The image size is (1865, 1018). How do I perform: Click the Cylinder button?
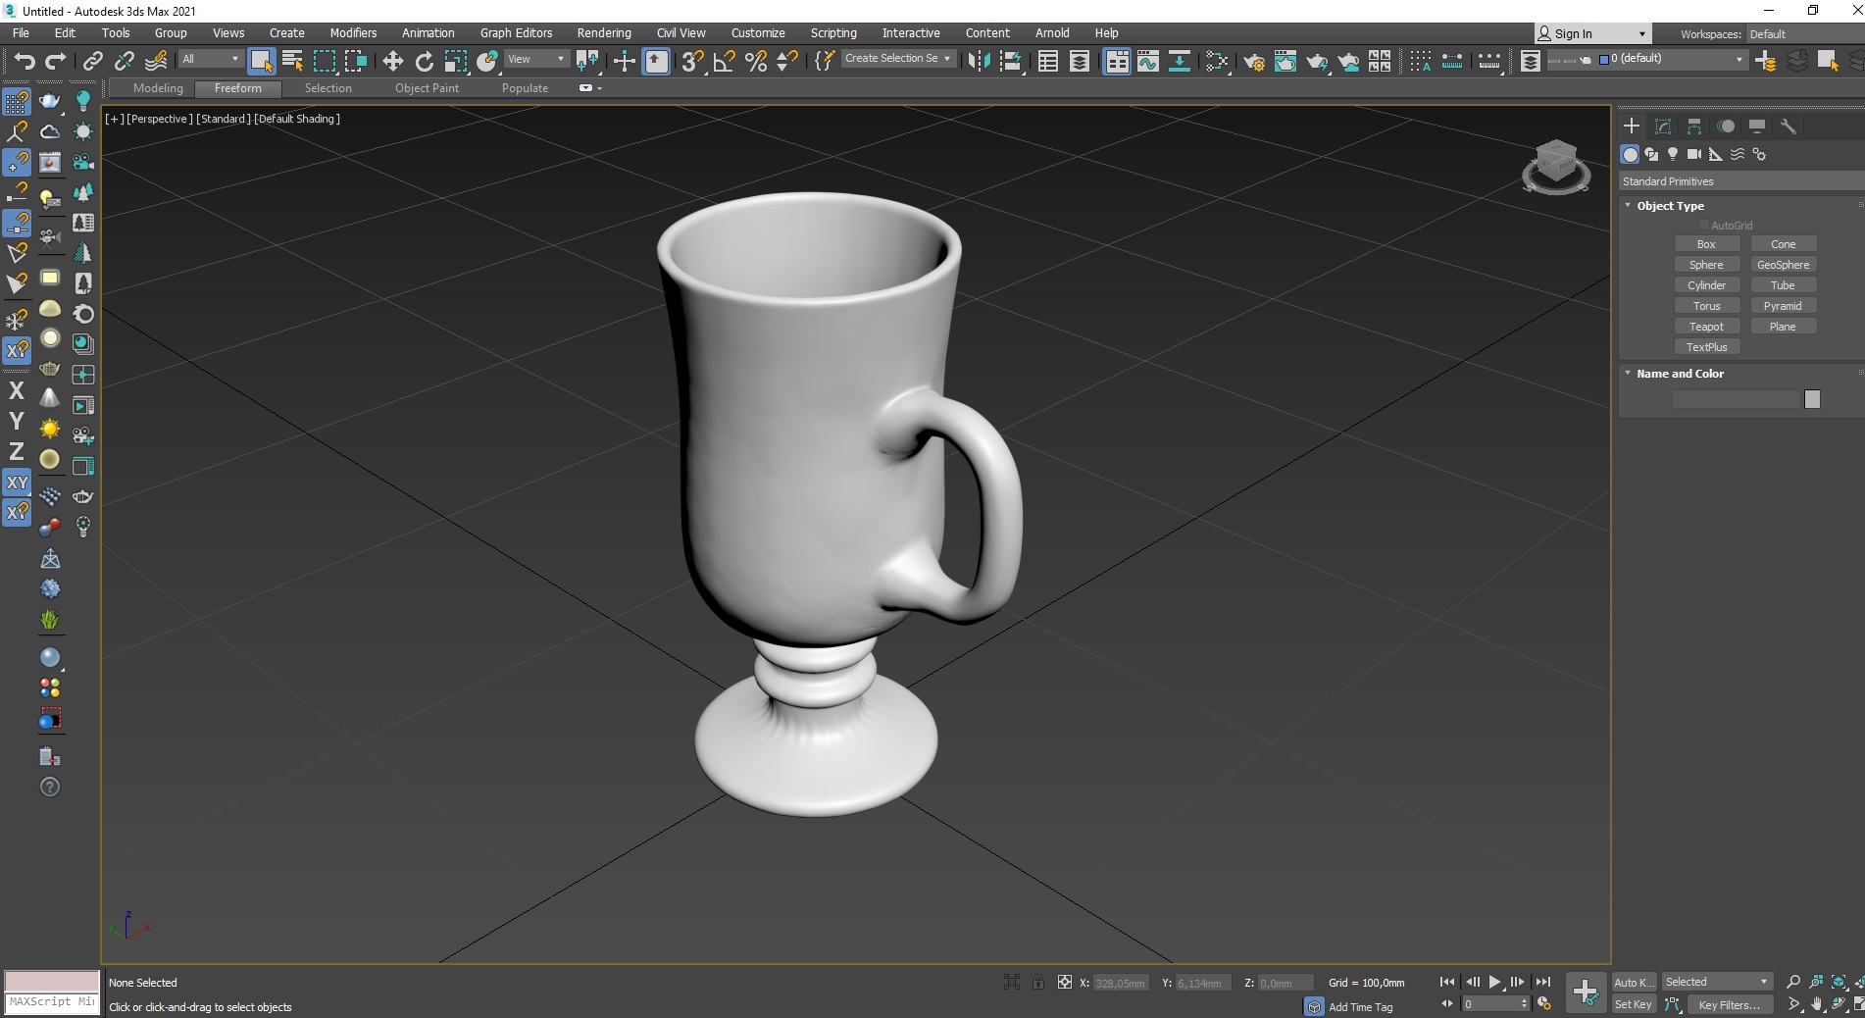[x=1706, y=285]
